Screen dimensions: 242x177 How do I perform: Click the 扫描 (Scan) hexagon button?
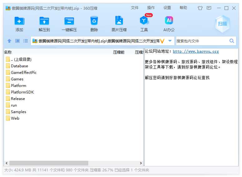tap(222, 24)
